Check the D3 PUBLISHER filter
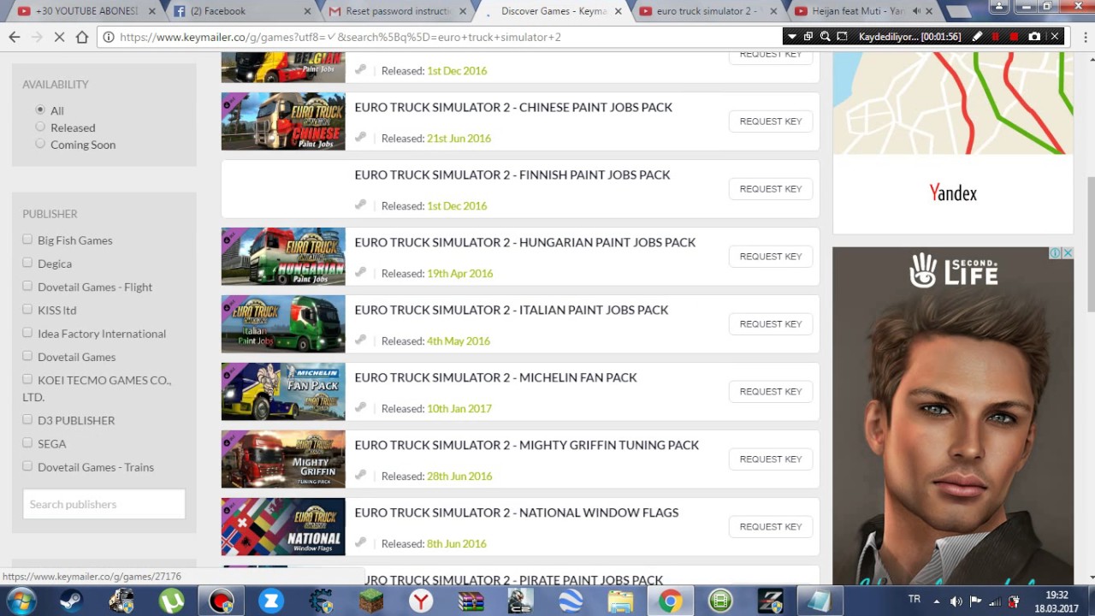 [27, 419]
